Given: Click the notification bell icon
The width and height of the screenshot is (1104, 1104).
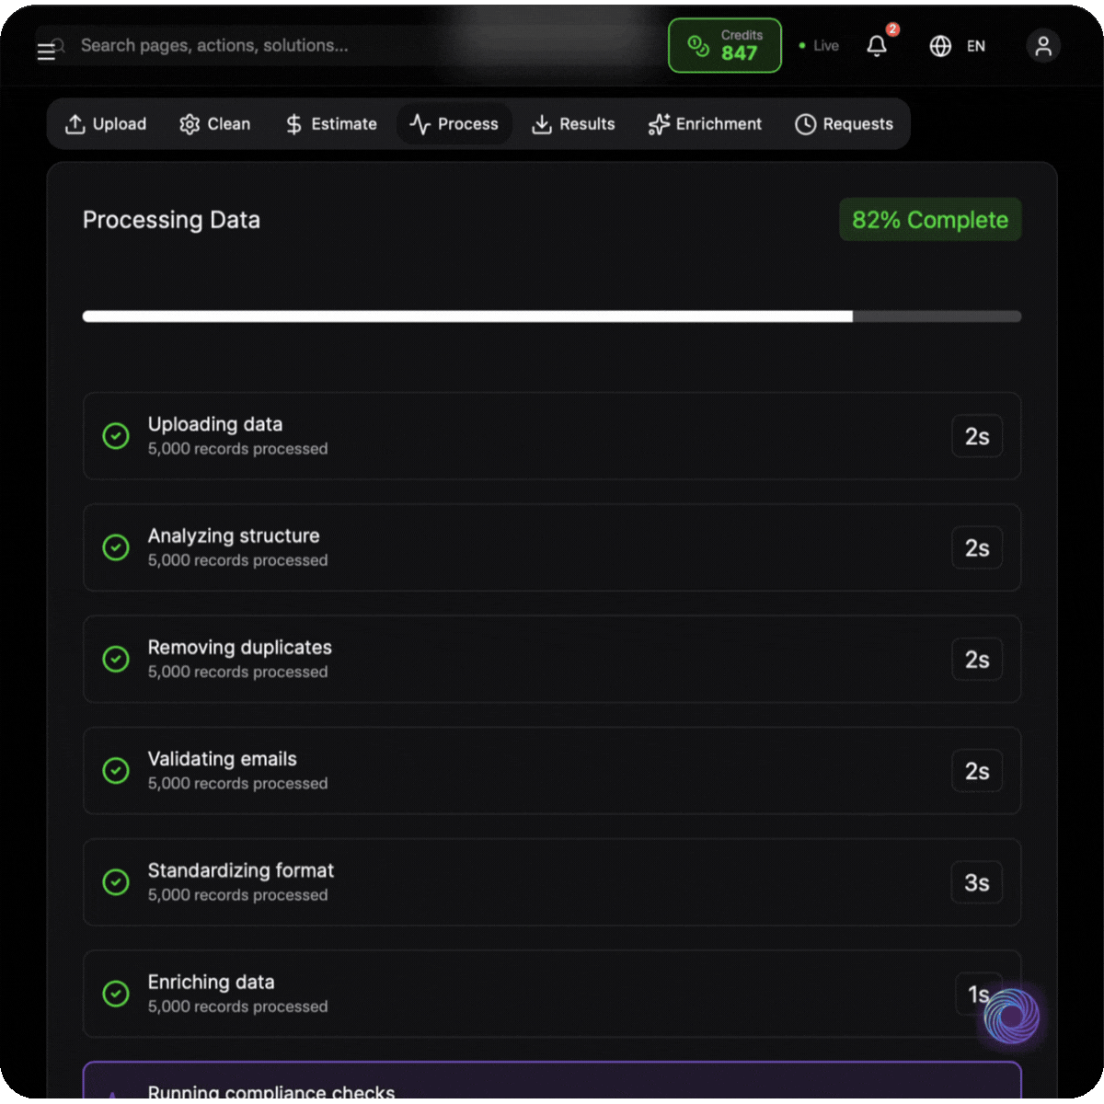Looking at the screenshot, I should point(877,46).
